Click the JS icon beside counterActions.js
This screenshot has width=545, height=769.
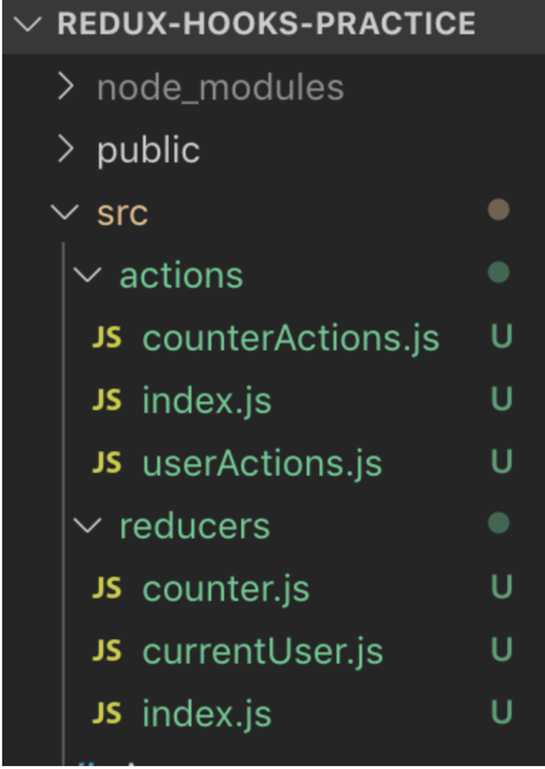pos(106,338)
